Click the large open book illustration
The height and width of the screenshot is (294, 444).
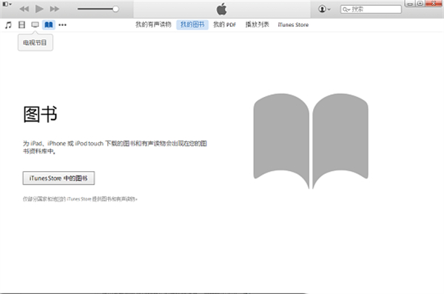click(x=311, y=141)
